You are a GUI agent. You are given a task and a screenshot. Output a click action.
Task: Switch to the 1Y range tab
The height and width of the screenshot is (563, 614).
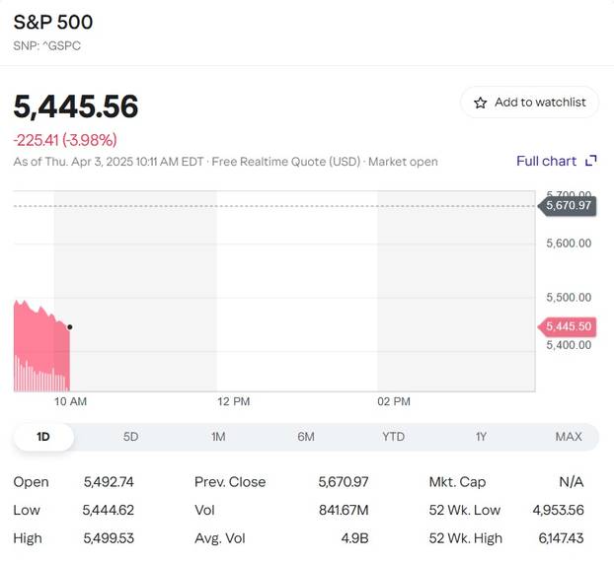481,436
